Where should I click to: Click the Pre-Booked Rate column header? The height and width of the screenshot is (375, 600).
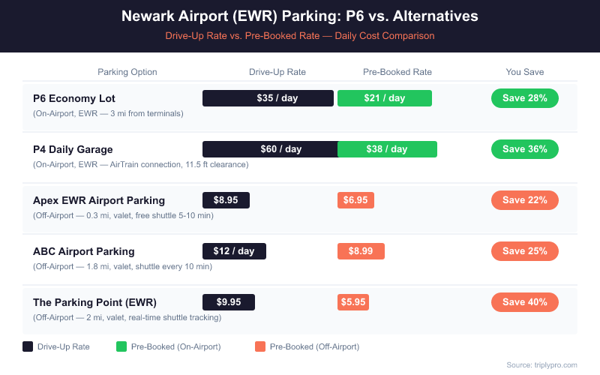point(397,72)
